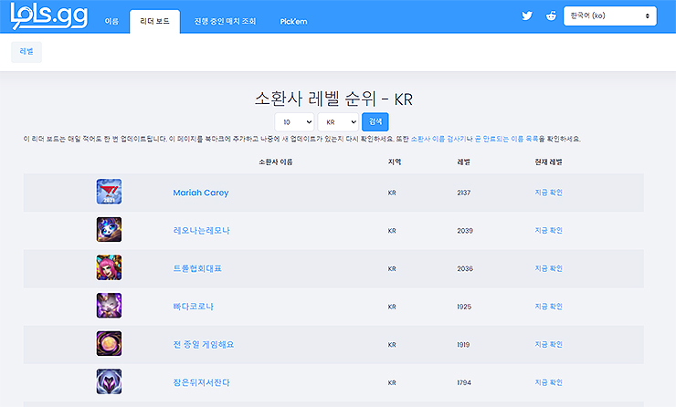Open the Twitter icon link
Screen dimensions: 676x407
pos(527,16)
